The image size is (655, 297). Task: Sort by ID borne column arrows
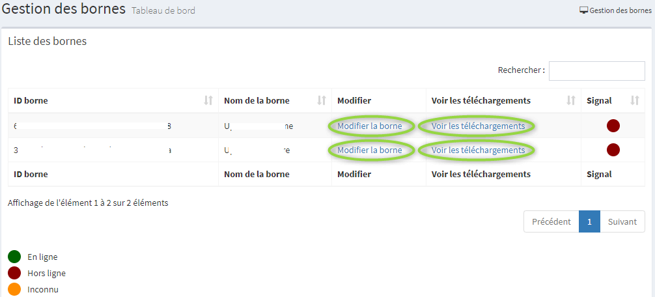coord(208,100)
